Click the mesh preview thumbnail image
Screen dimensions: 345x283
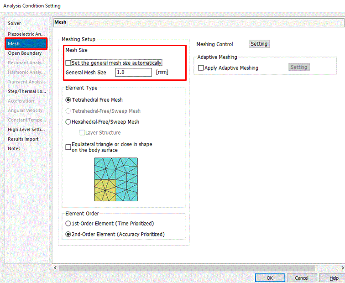pyautogui.click(x=116, y=179)
